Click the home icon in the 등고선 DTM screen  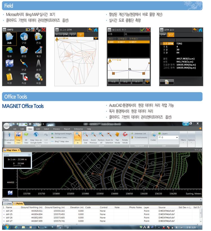pyautogui.click(x=96, y=30)
